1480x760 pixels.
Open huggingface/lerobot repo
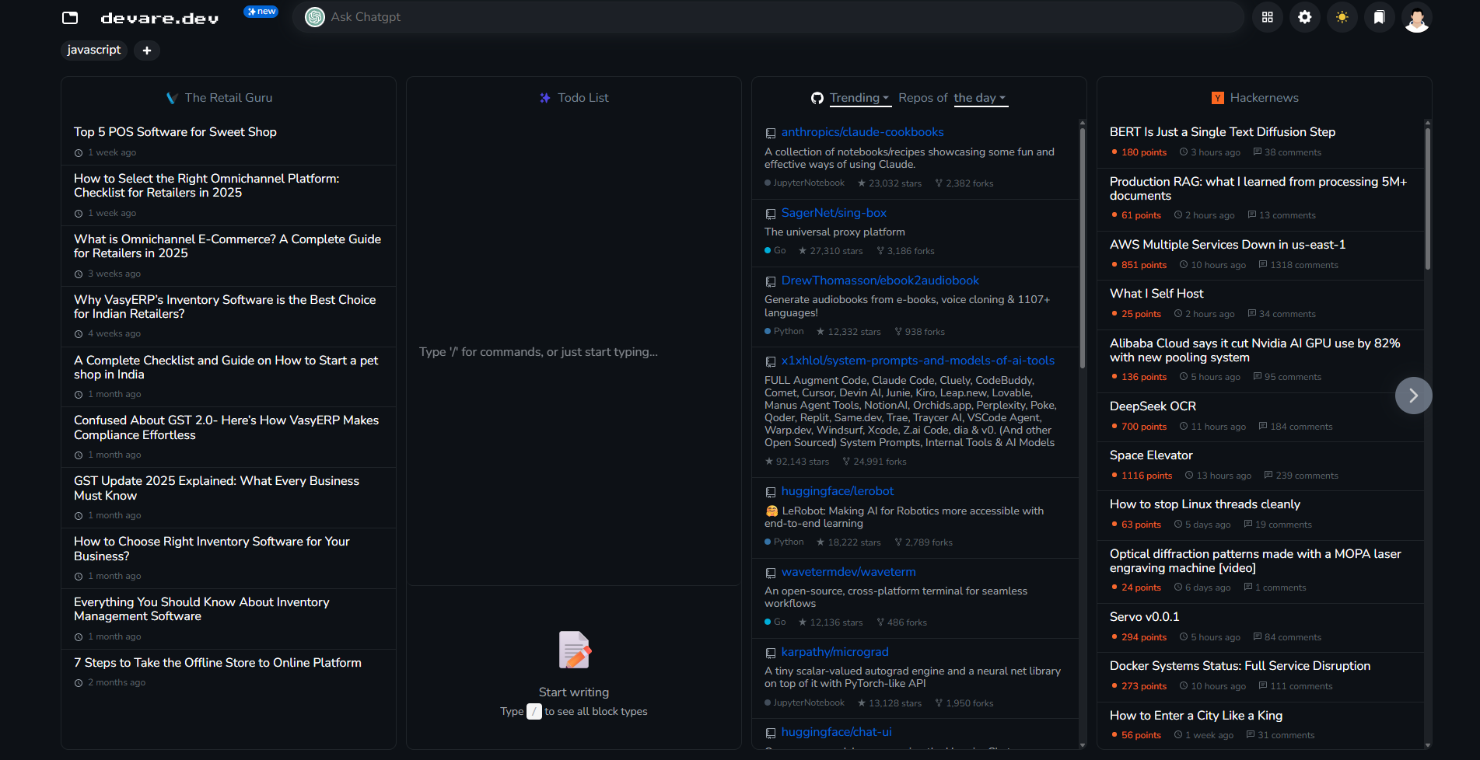point(838,491)
